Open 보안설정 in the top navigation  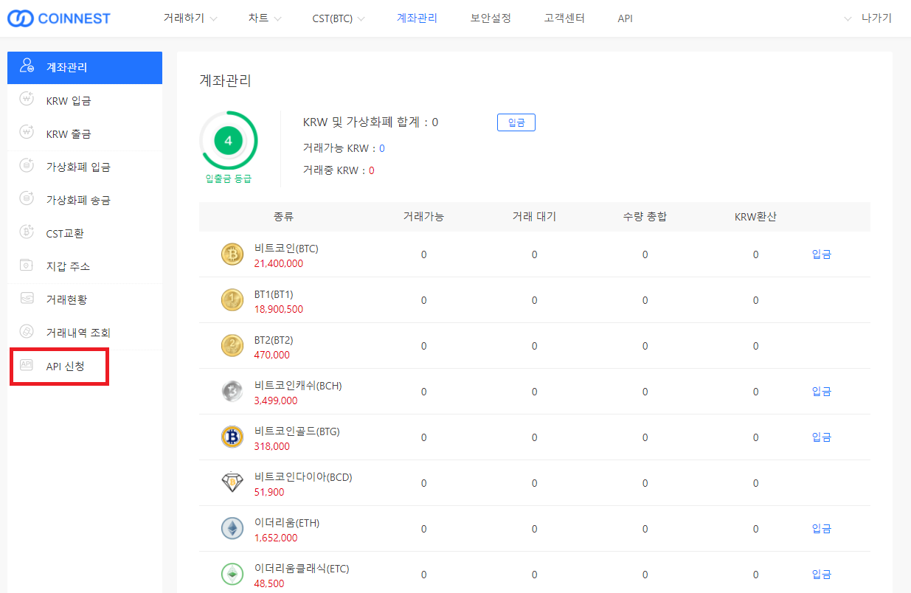[x=491, y=18]
